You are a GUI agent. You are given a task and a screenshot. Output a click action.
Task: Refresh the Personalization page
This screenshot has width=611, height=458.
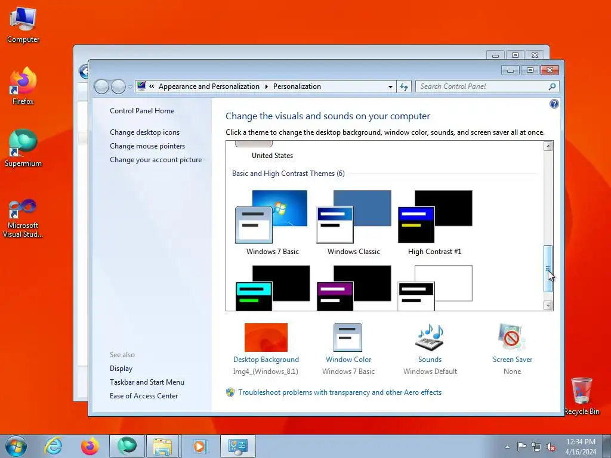point(404,86)
